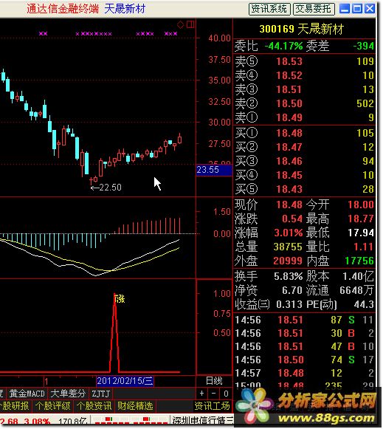This screenshot has width=383, height=429.
Task: Open the 资讯系统 button
Action: pos(269,9)
